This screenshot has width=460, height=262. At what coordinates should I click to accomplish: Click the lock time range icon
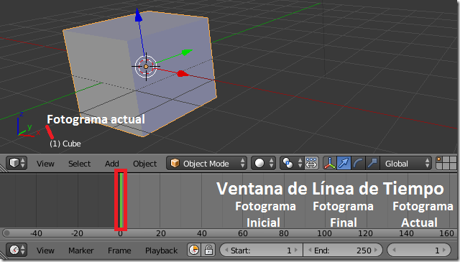click(x=208, y=251)
